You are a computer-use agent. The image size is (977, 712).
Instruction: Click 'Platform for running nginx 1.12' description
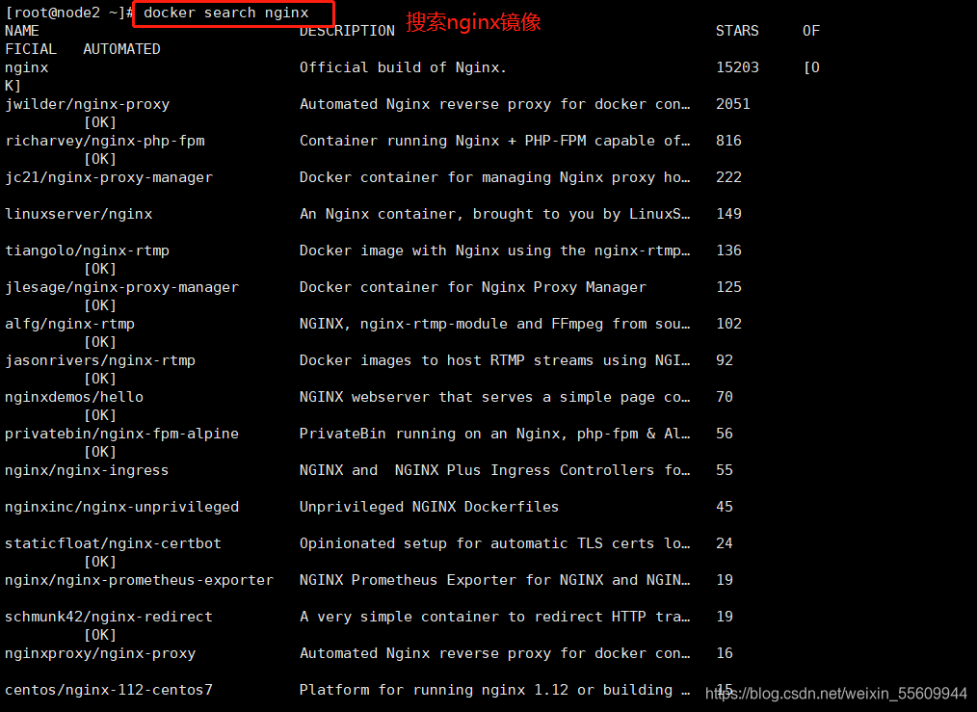(x=494, y=690)
